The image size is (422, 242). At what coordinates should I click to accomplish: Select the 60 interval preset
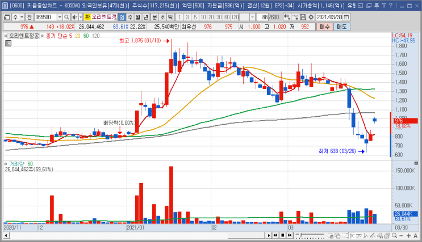227,17
